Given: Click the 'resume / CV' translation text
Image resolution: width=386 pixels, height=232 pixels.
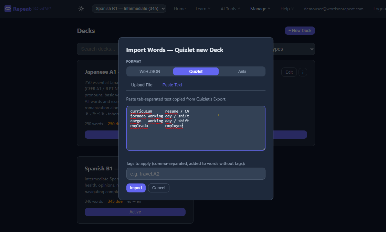Looking at the screenshot, I should (177, 111).
